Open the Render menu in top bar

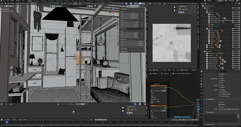(13, 1)
